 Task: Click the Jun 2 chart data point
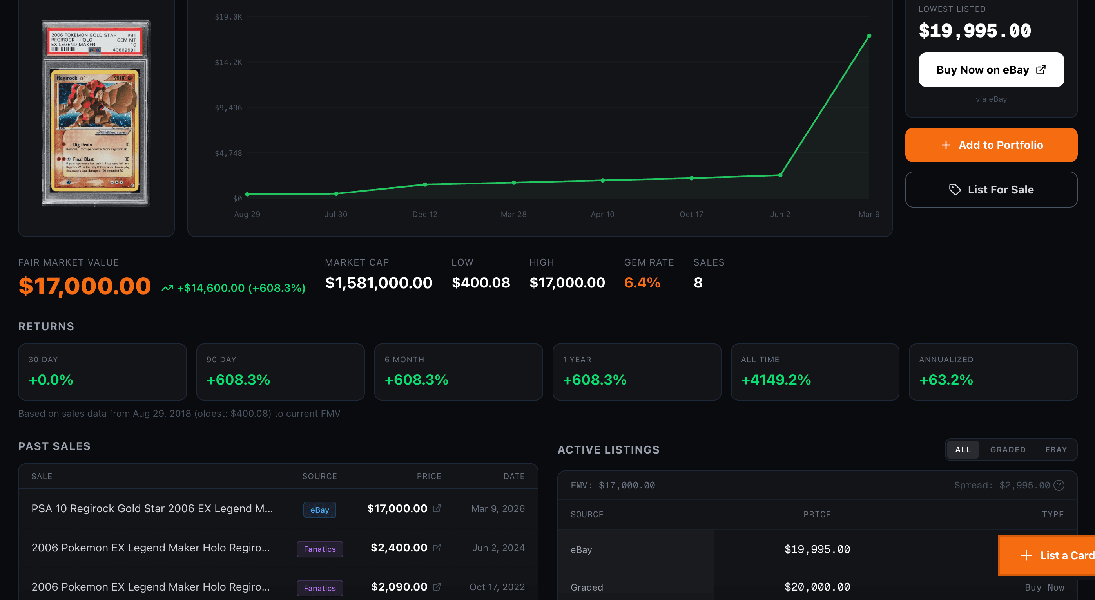[x=780, y=175]
